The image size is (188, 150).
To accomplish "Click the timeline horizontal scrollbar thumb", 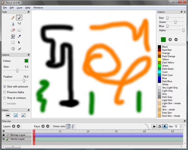I will pyautogui.click(x=13, y=147).
